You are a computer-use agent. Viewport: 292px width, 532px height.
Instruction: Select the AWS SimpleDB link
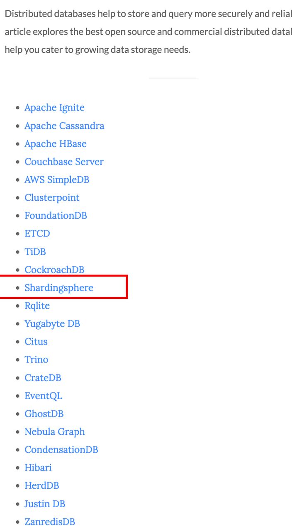(57, 180)
